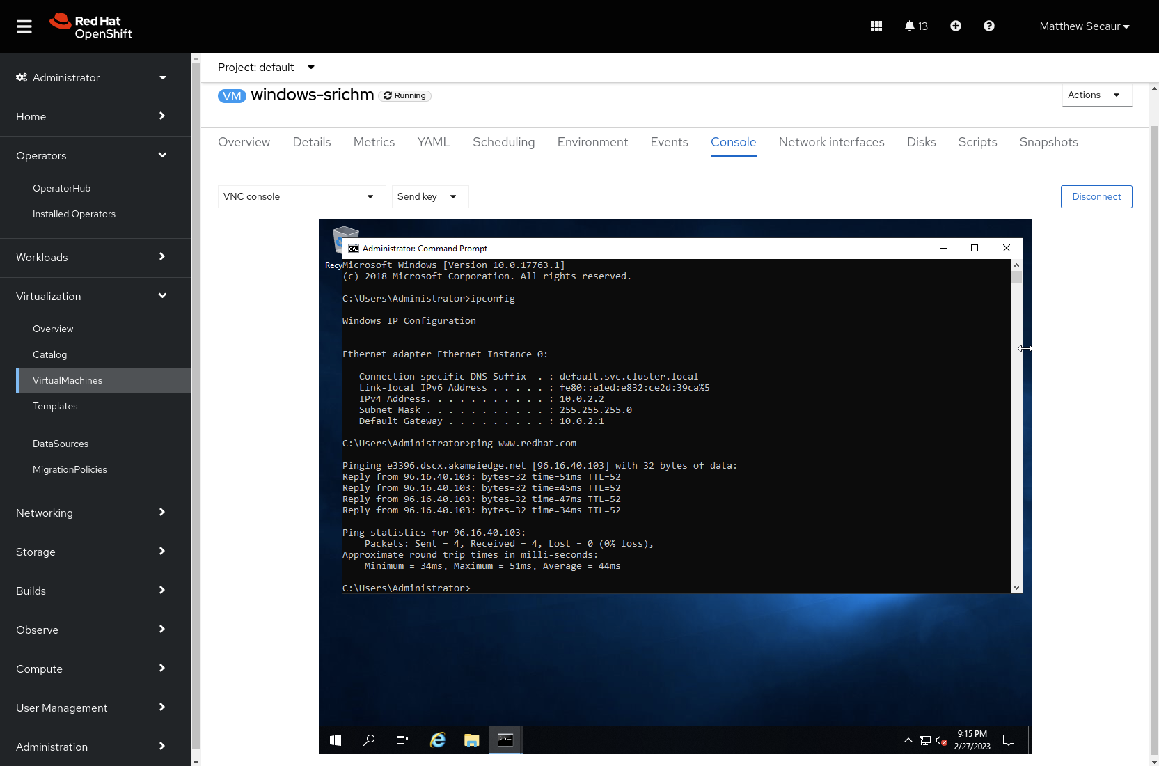The width and height of the screenshot is (1159, 766).
Task: Open the Send key dropdown
Action: 429,196
